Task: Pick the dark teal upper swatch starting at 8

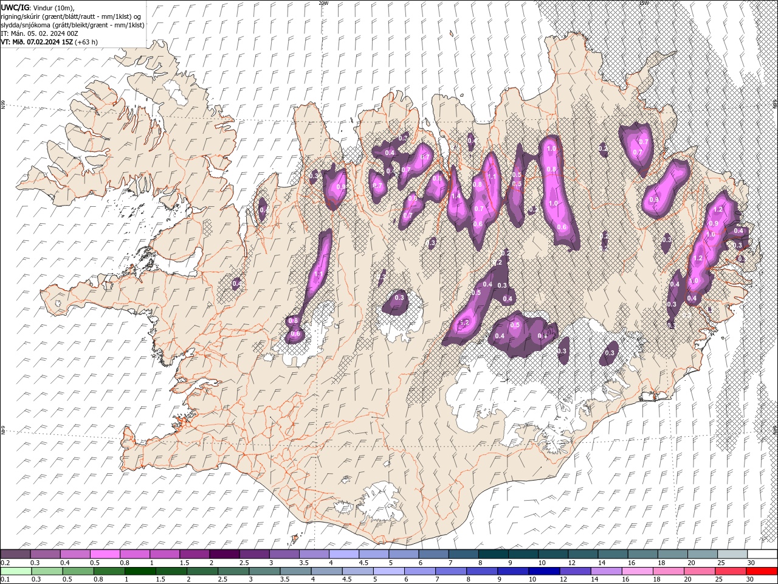Action: [493, 554]
